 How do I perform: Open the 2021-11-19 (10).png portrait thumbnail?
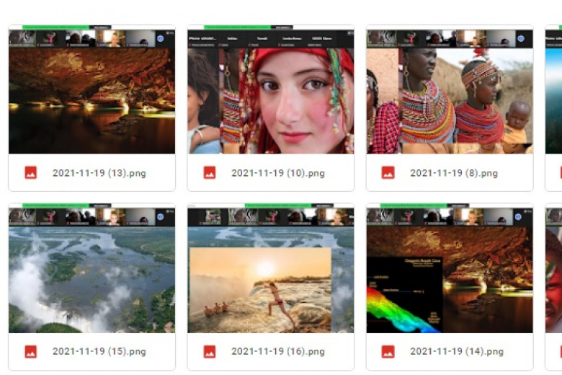[x=271, y=89]
